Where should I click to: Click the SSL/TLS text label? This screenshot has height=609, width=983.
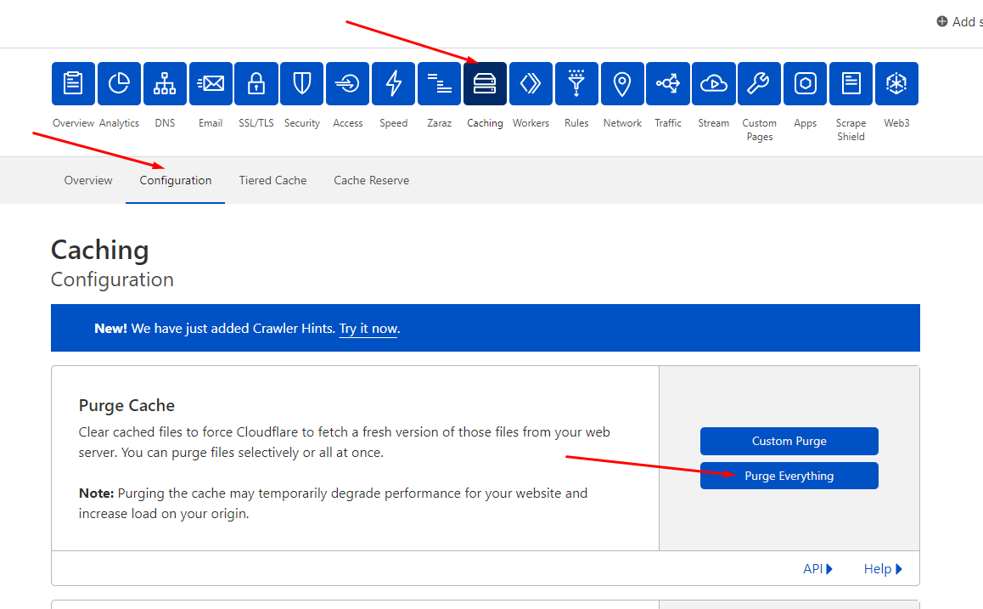pos(256,123)
